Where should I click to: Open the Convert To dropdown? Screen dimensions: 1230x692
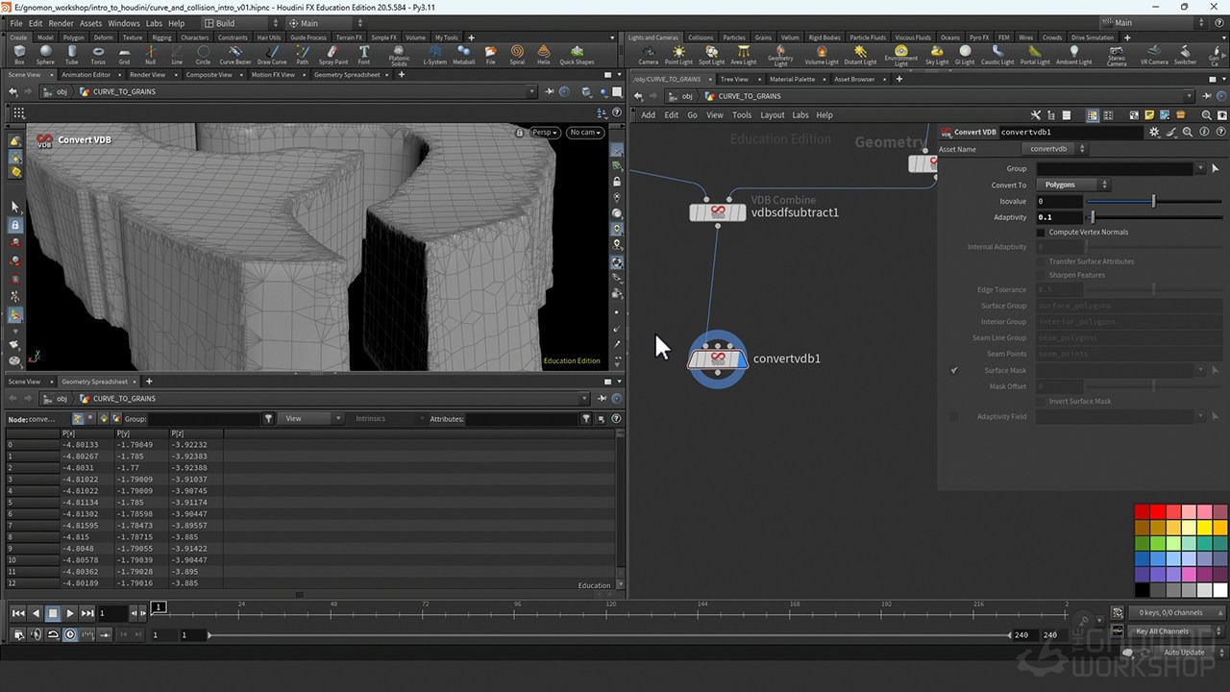tap(1073, 184)
